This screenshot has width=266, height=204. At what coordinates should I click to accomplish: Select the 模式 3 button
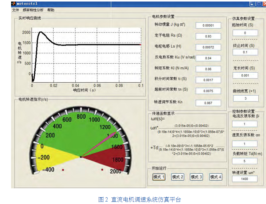pos(197,177)
